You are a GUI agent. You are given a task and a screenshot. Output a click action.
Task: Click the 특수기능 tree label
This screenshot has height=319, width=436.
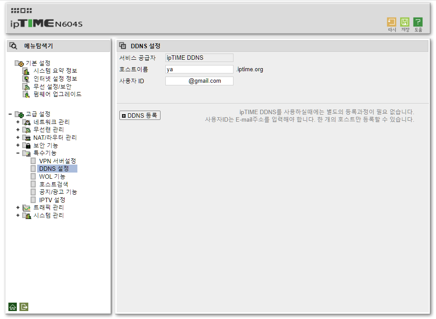point(45,153)
